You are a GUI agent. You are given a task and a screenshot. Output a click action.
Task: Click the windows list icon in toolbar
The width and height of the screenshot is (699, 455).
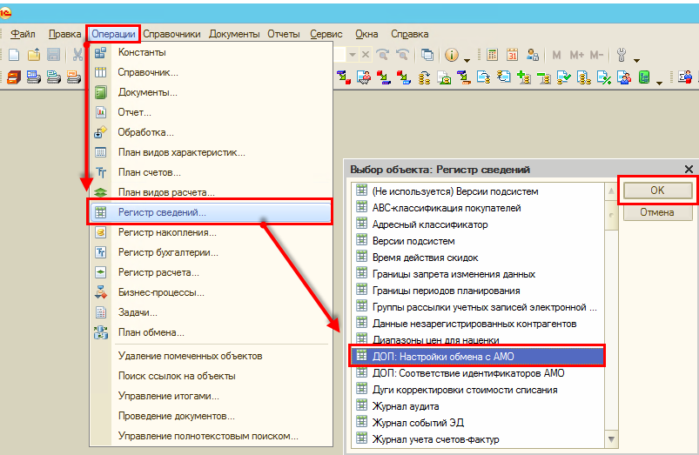(427, 55)
